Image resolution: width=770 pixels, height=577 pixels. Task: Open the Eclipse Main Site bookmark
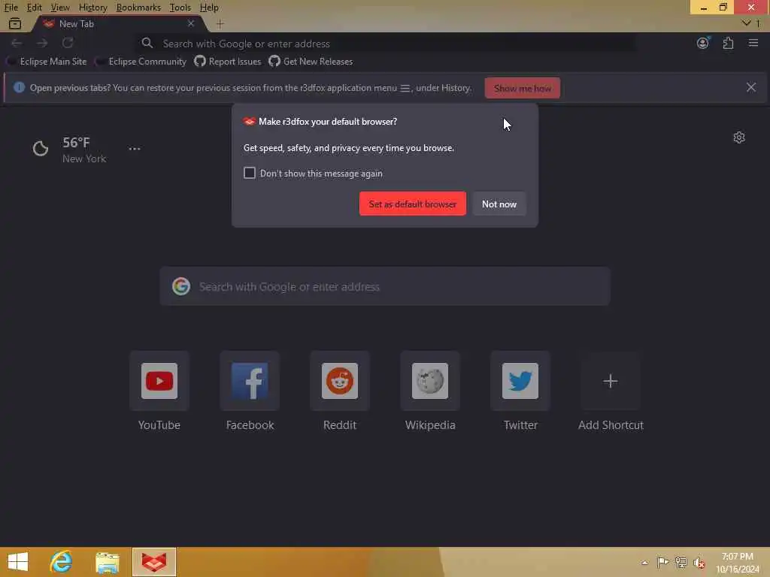47,62
